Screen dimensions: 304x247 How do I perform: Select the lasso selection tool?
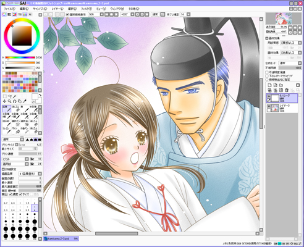pos(9,96)
